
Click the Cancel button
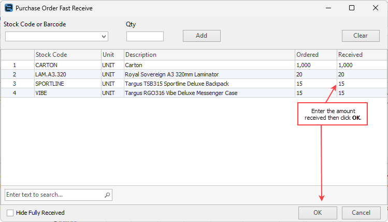coord(361,213)
